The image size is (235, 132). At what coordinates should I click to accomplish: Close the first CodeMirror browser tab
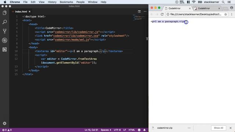[190, 8]
